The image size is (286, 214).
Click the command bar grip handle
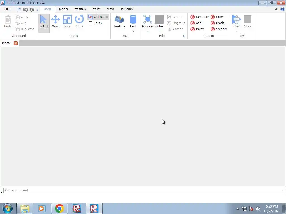coord(1,190)
